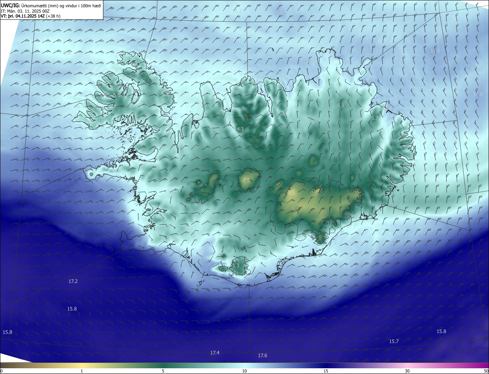Viewport: 489px width, 374px height.
Task: Click the 5.7 value label on the map
Action: pyautogui.click(x=374, y=118)
